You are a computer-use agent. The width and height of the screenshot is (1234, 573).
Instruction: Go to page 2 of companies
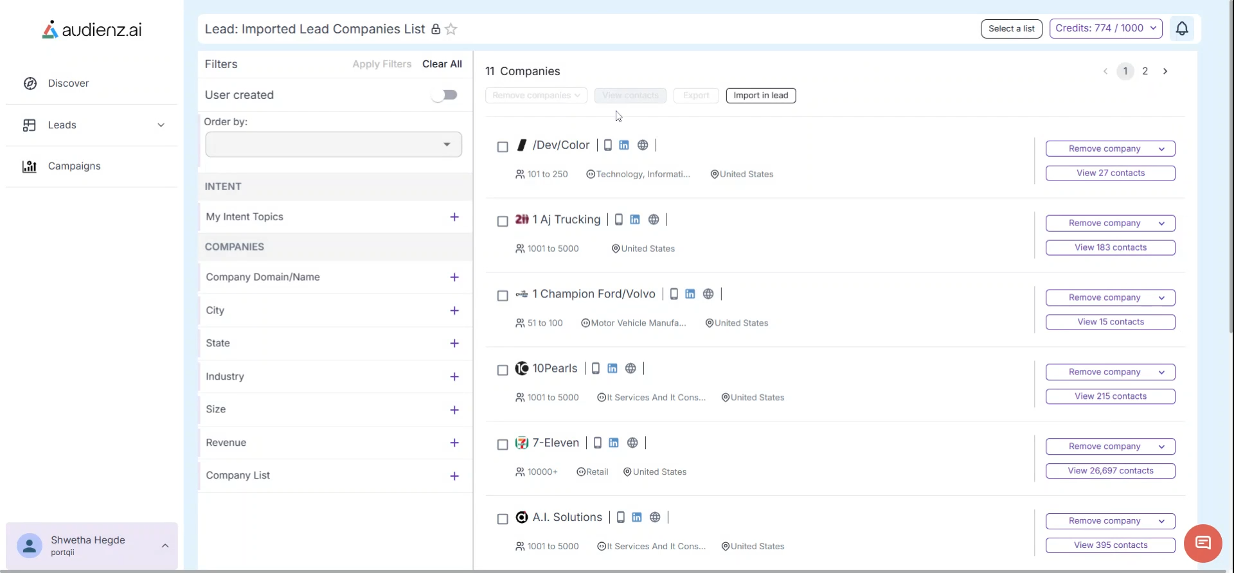pos(1145,71)
